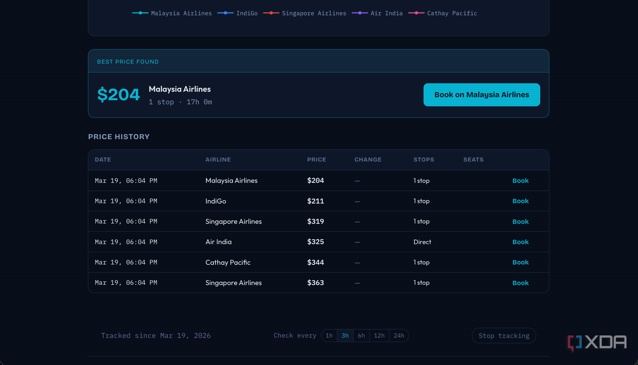Toggle Air India legend marker
638x365 pixels.
(360, 13)
